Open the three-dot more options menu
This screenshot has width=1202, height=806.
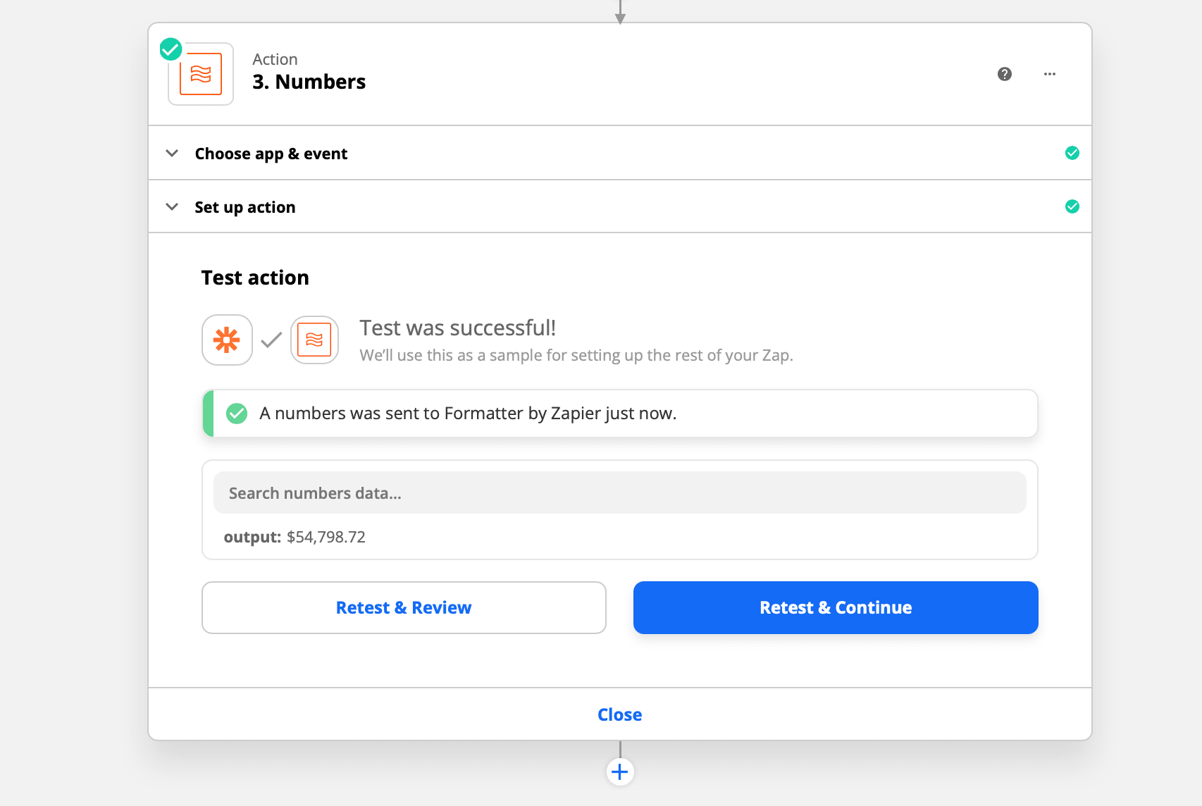1050,74
